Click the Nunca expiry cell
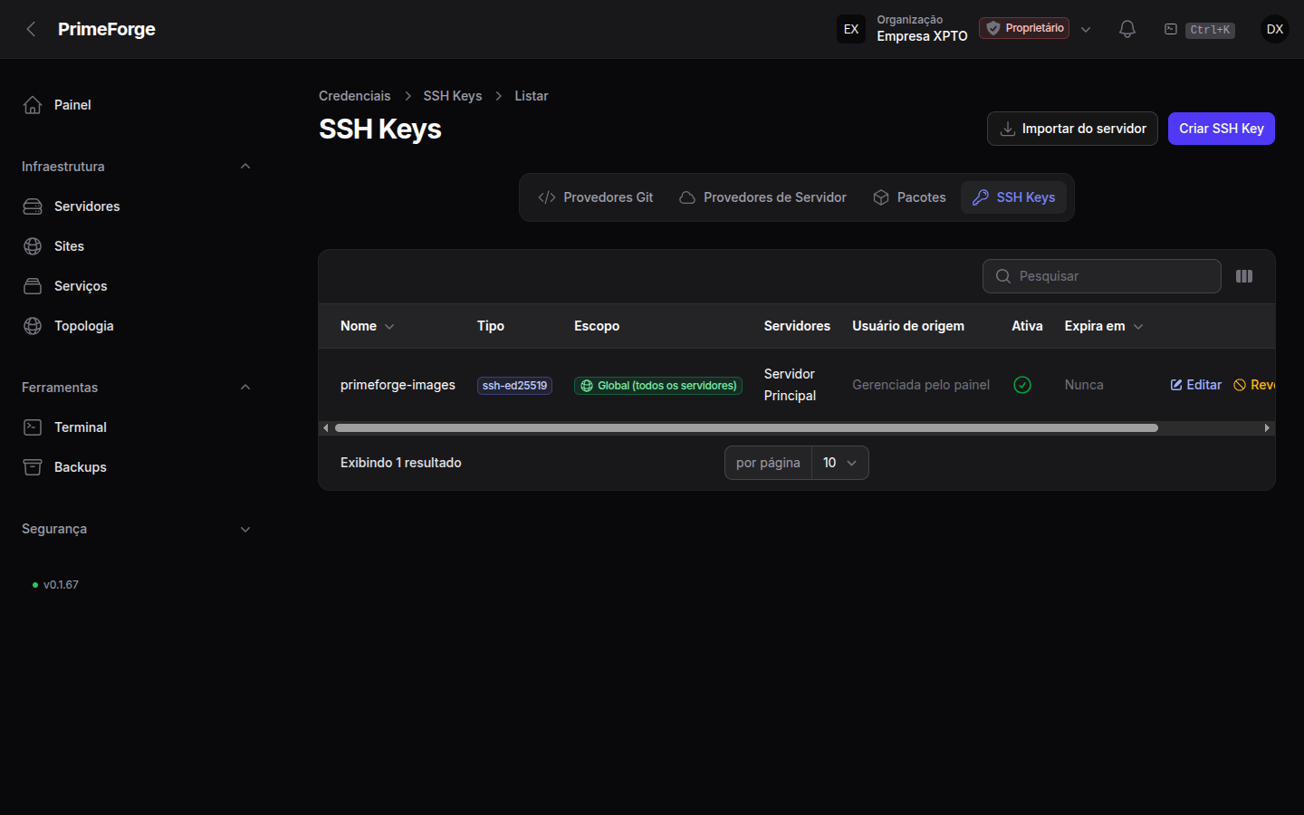1304x815 pixels. 1084,385
